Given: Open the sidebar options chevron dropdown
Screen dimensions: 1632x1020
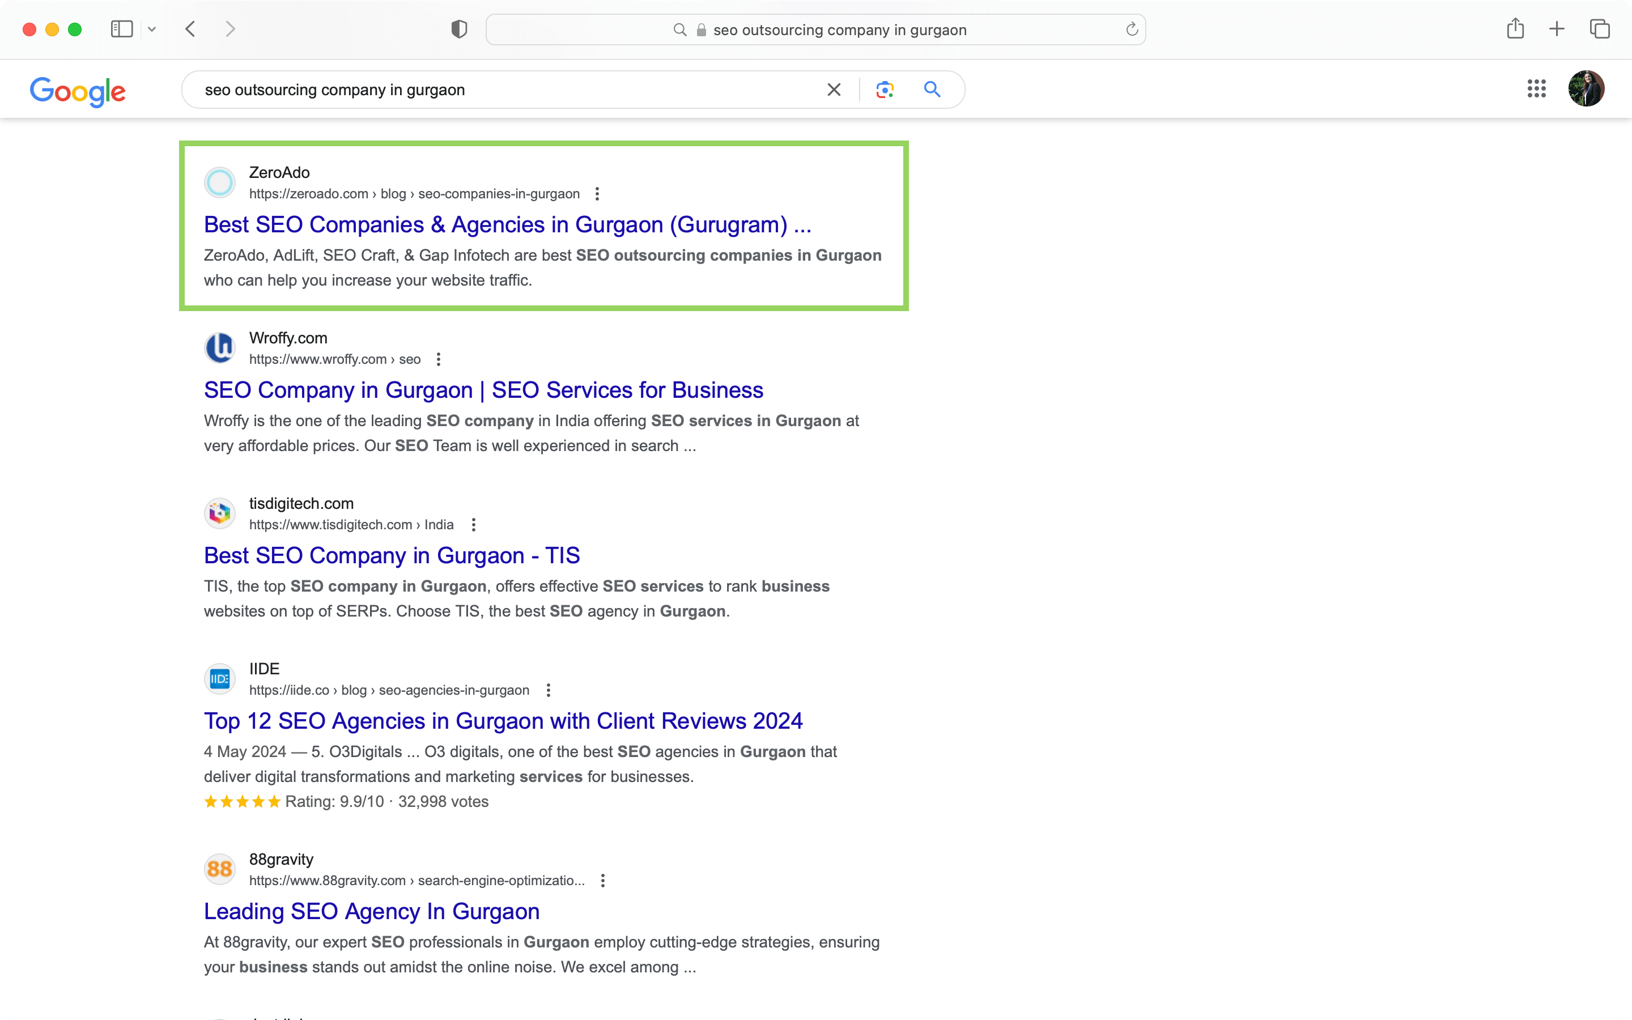Looking at the screenshot, I should (152, 29).
